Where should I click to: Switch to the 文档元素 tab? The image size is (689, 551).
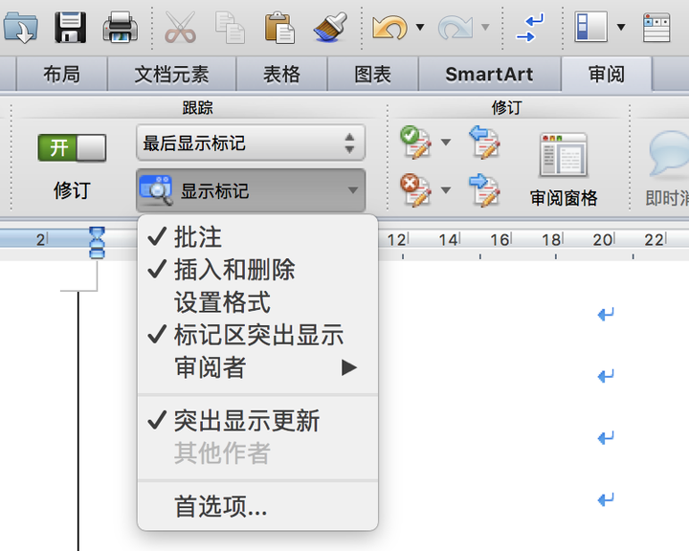(x=172, y=74)
